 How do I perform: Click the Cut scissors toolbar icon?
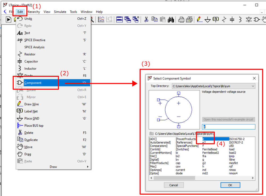[x=146, y=19]
